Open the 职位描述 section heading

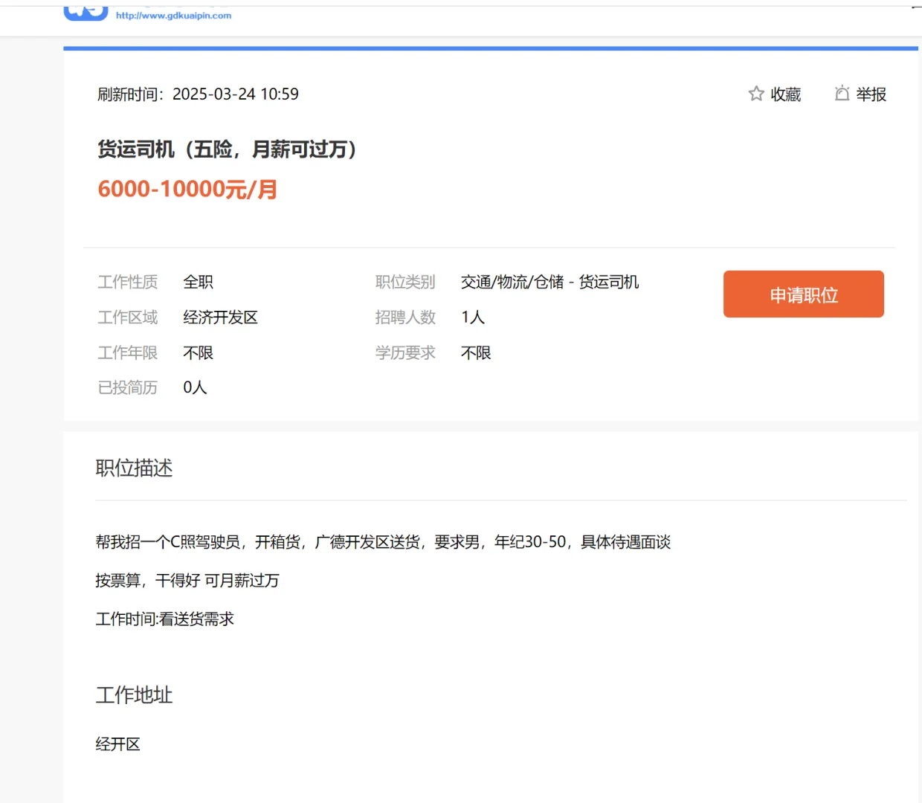click(x=134, y=468)
